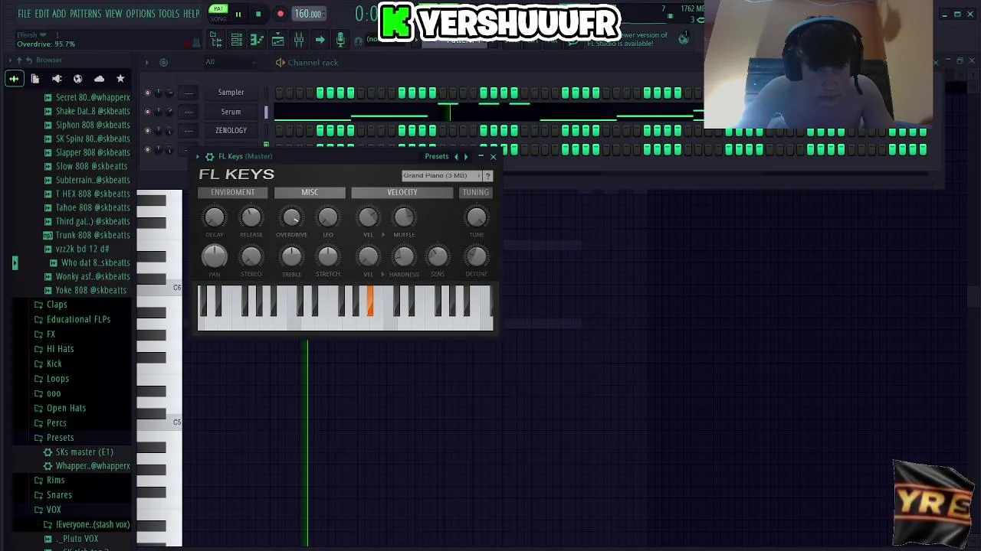This screenshot has height=551, width=981.
Task: Open the Mixer toolbar icon
Action: click(299, 40)
